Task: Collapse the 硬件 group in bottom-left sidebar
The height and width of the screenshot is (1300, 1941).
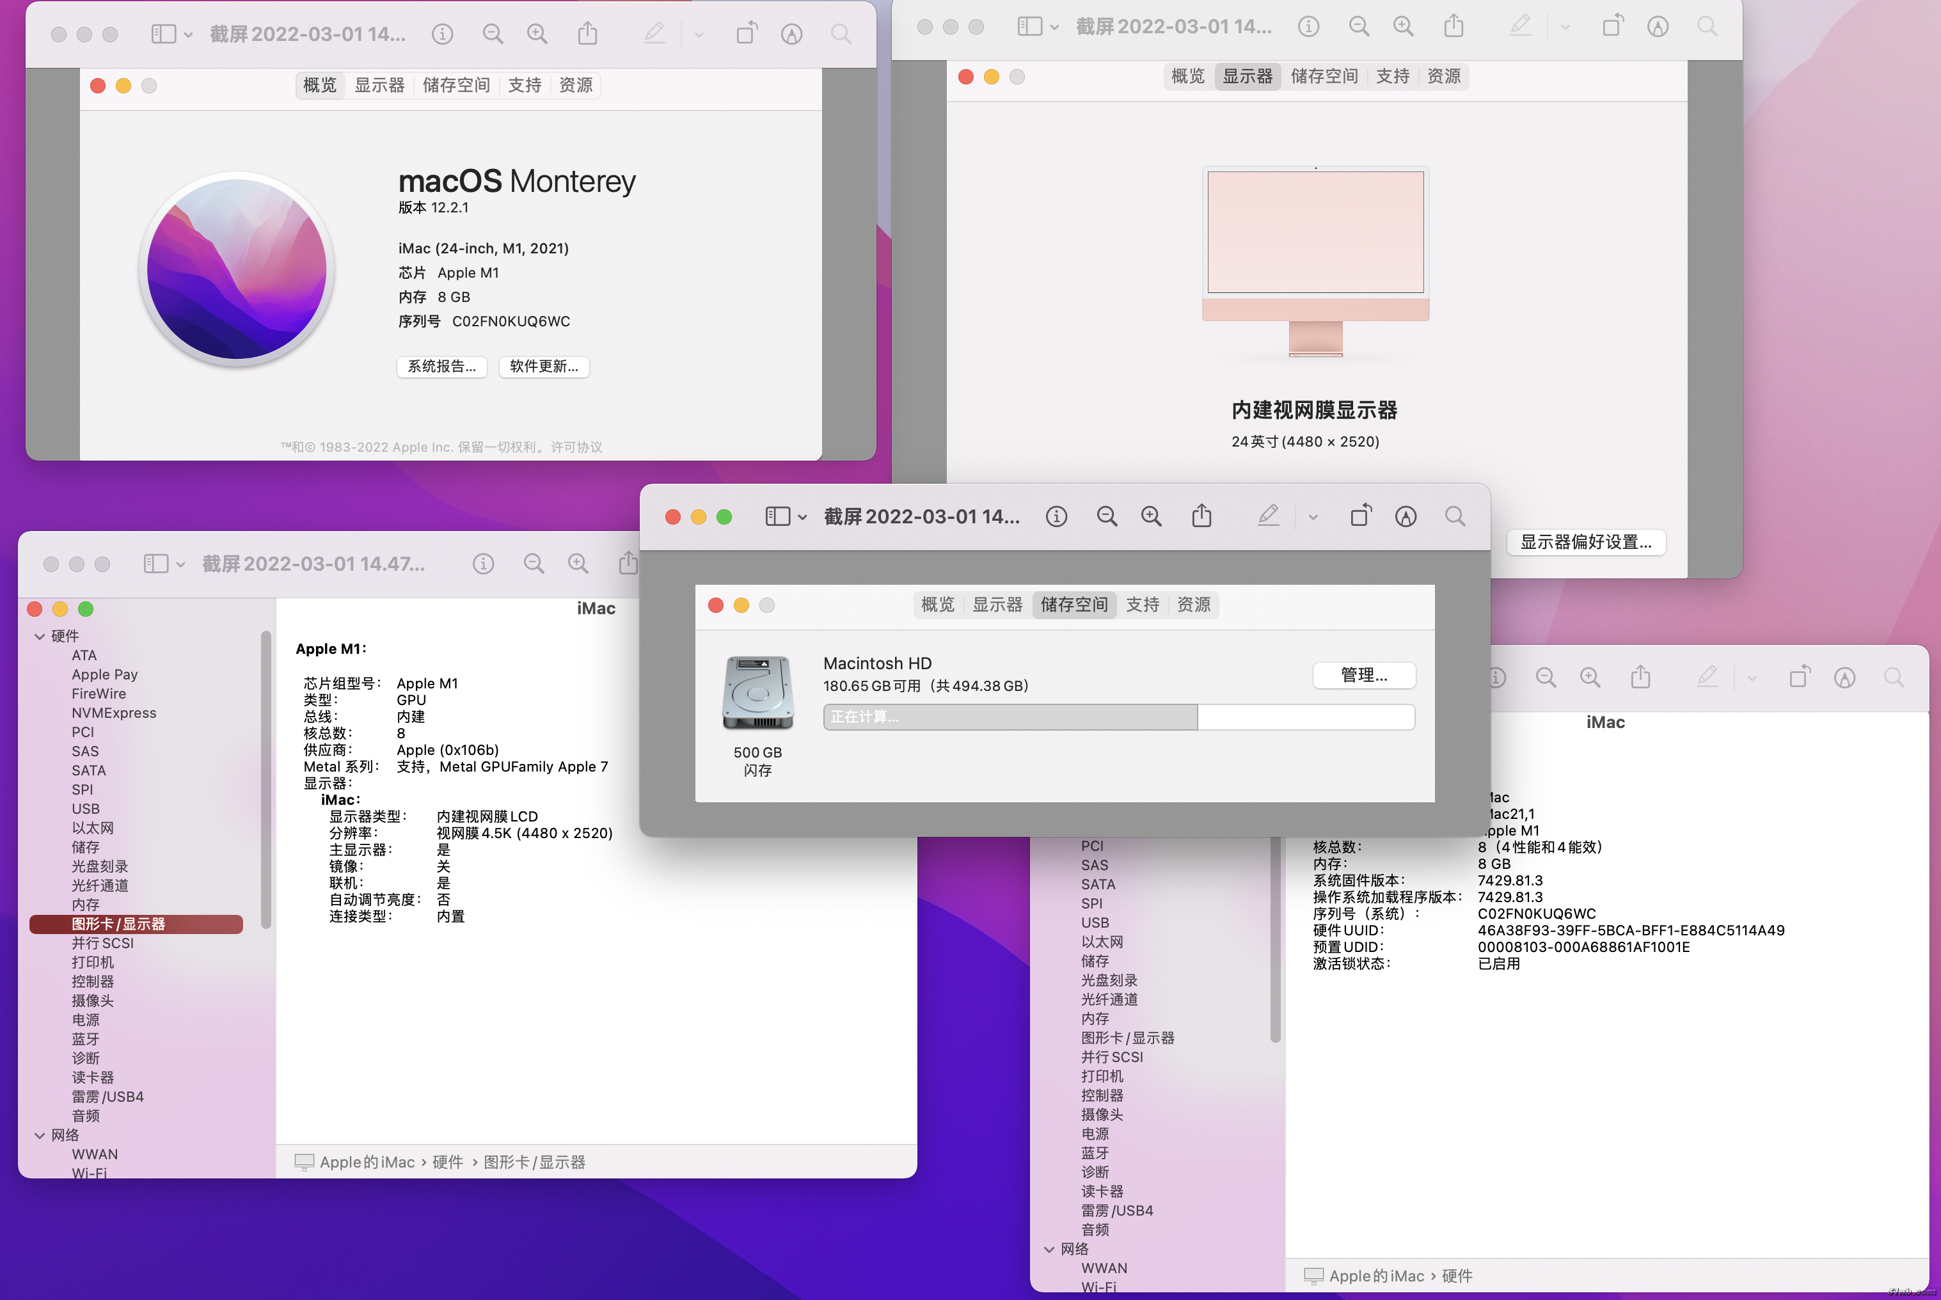Action: tap(39, 636)
